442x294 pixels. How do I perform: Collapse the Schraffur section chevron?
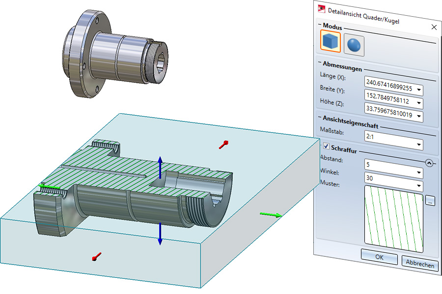[x=430, y=163]
